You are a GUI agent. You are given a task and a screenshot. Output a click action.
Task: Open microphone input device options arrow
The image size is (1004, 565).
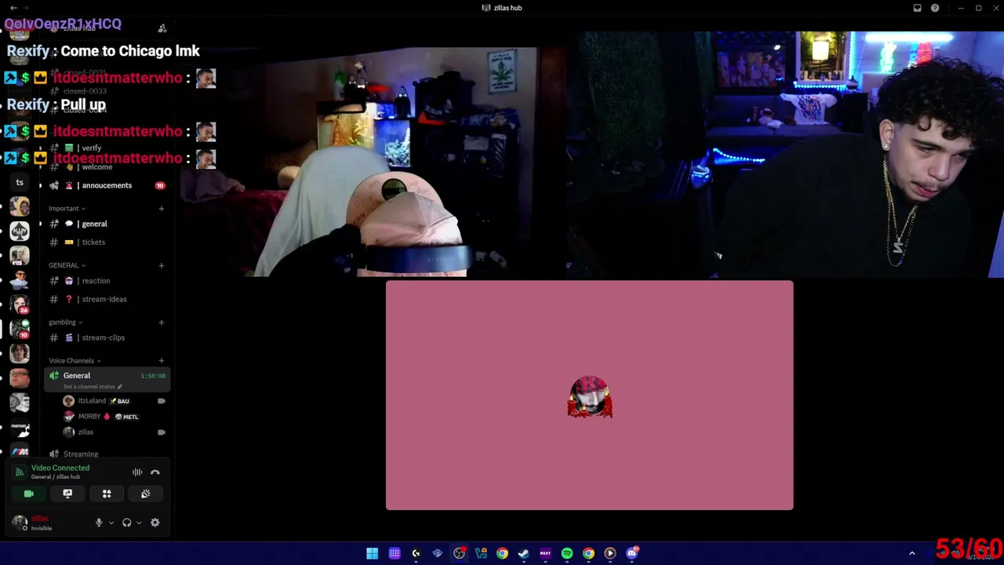[111, 523]
